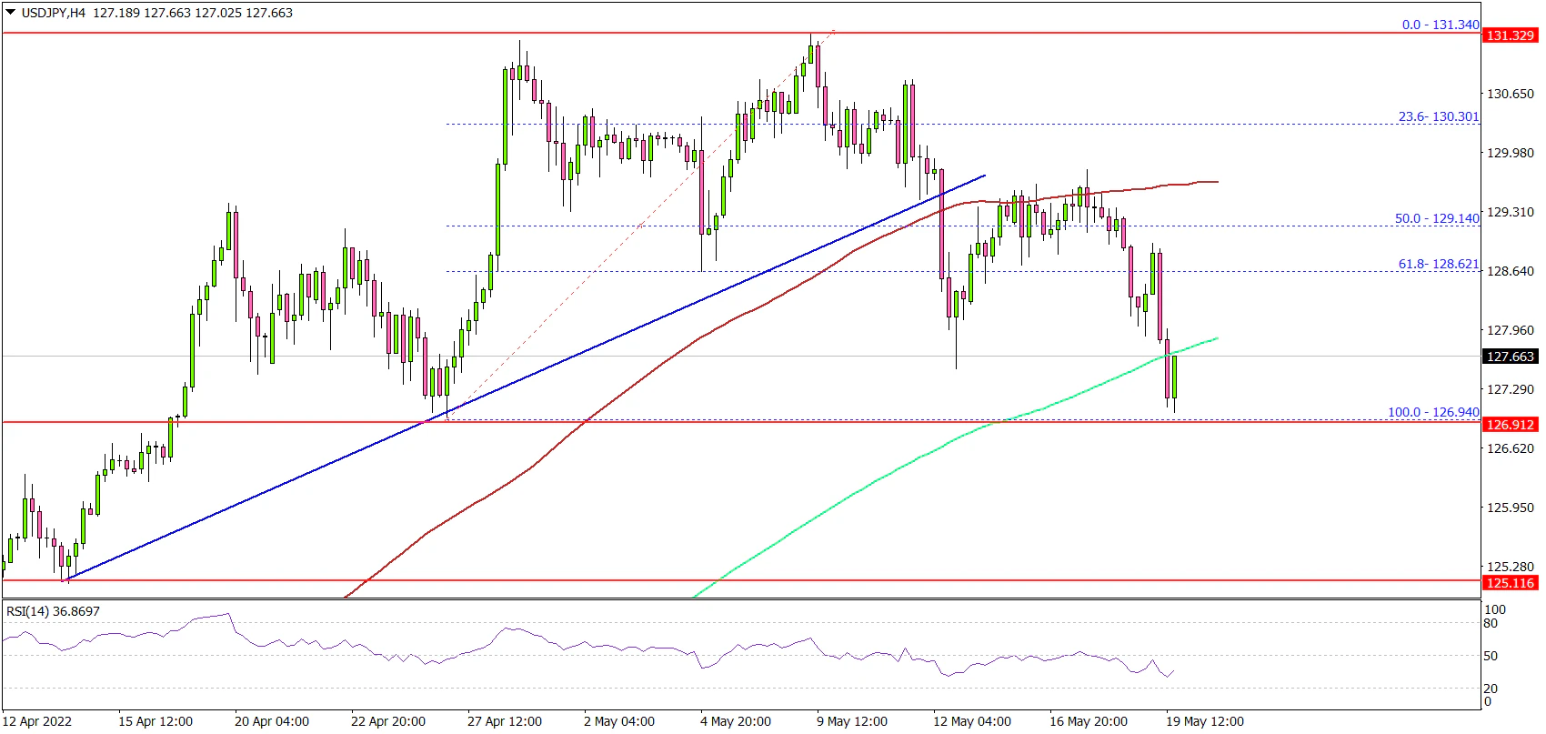Click the Fibonacci 50.0 - 129.140 label

pyautogui.click(x=1437, y=218)
